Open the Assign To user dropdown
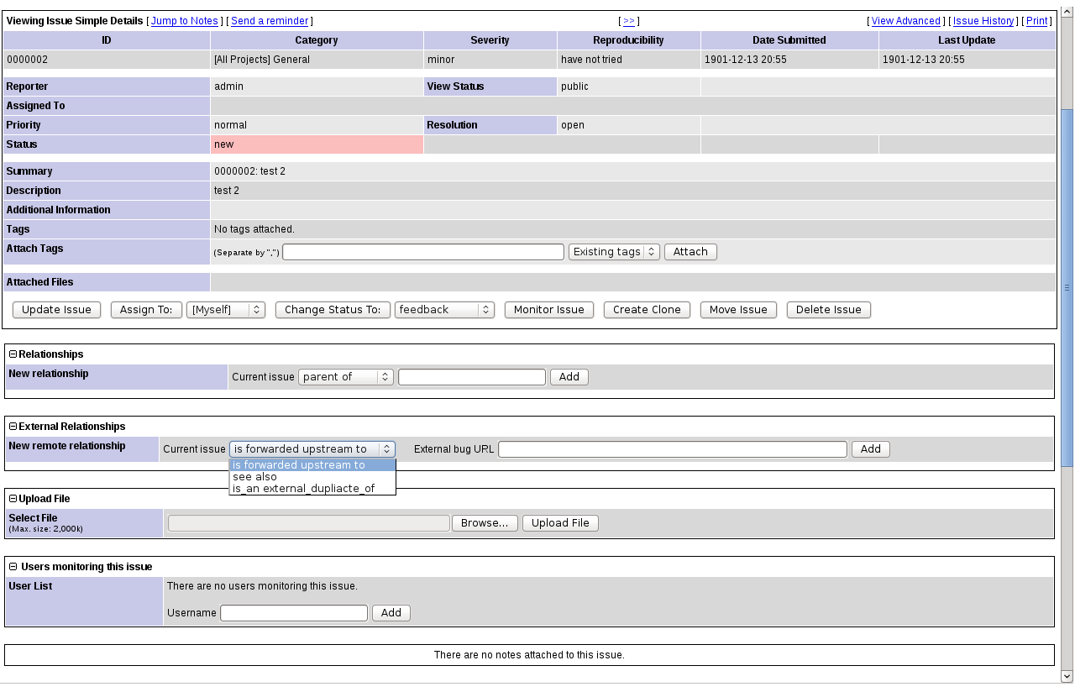This screenshot has height=692, width=1075. [x=226, y=310]
